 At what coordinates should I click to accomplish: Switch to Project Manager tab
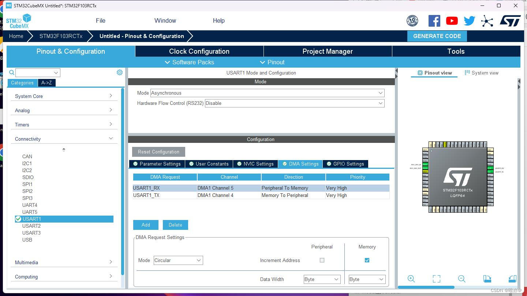(x=328, y=51)
